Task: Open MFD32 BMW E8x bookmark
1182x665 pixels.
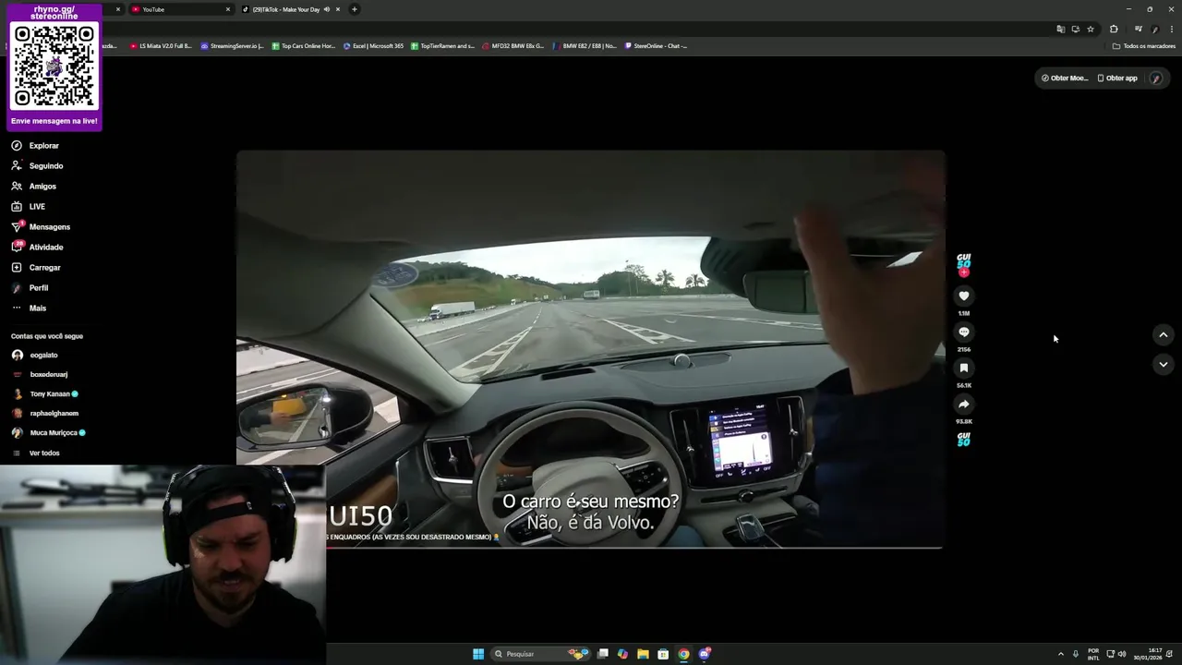Action: 513,46
